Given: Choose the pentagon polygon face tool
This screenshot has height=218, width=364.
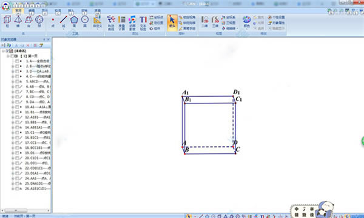Looking at the screenshot, I should (74, 21).
